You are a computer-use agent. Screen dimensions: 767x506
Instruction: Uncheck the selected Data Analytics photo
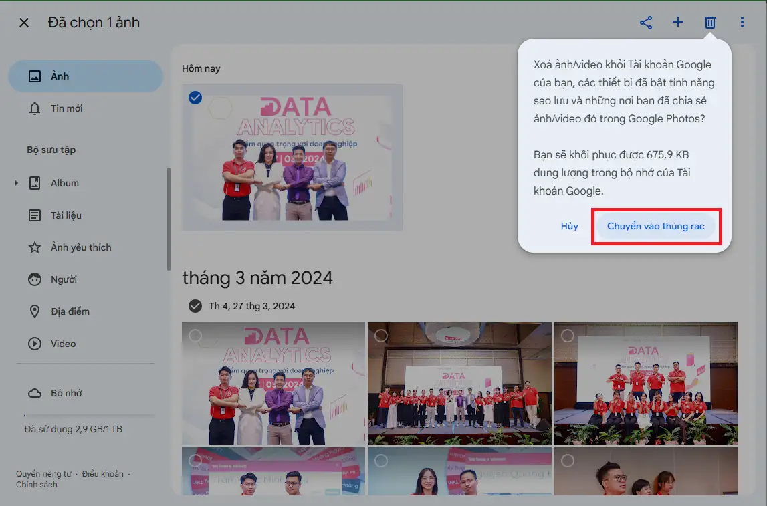195,98
